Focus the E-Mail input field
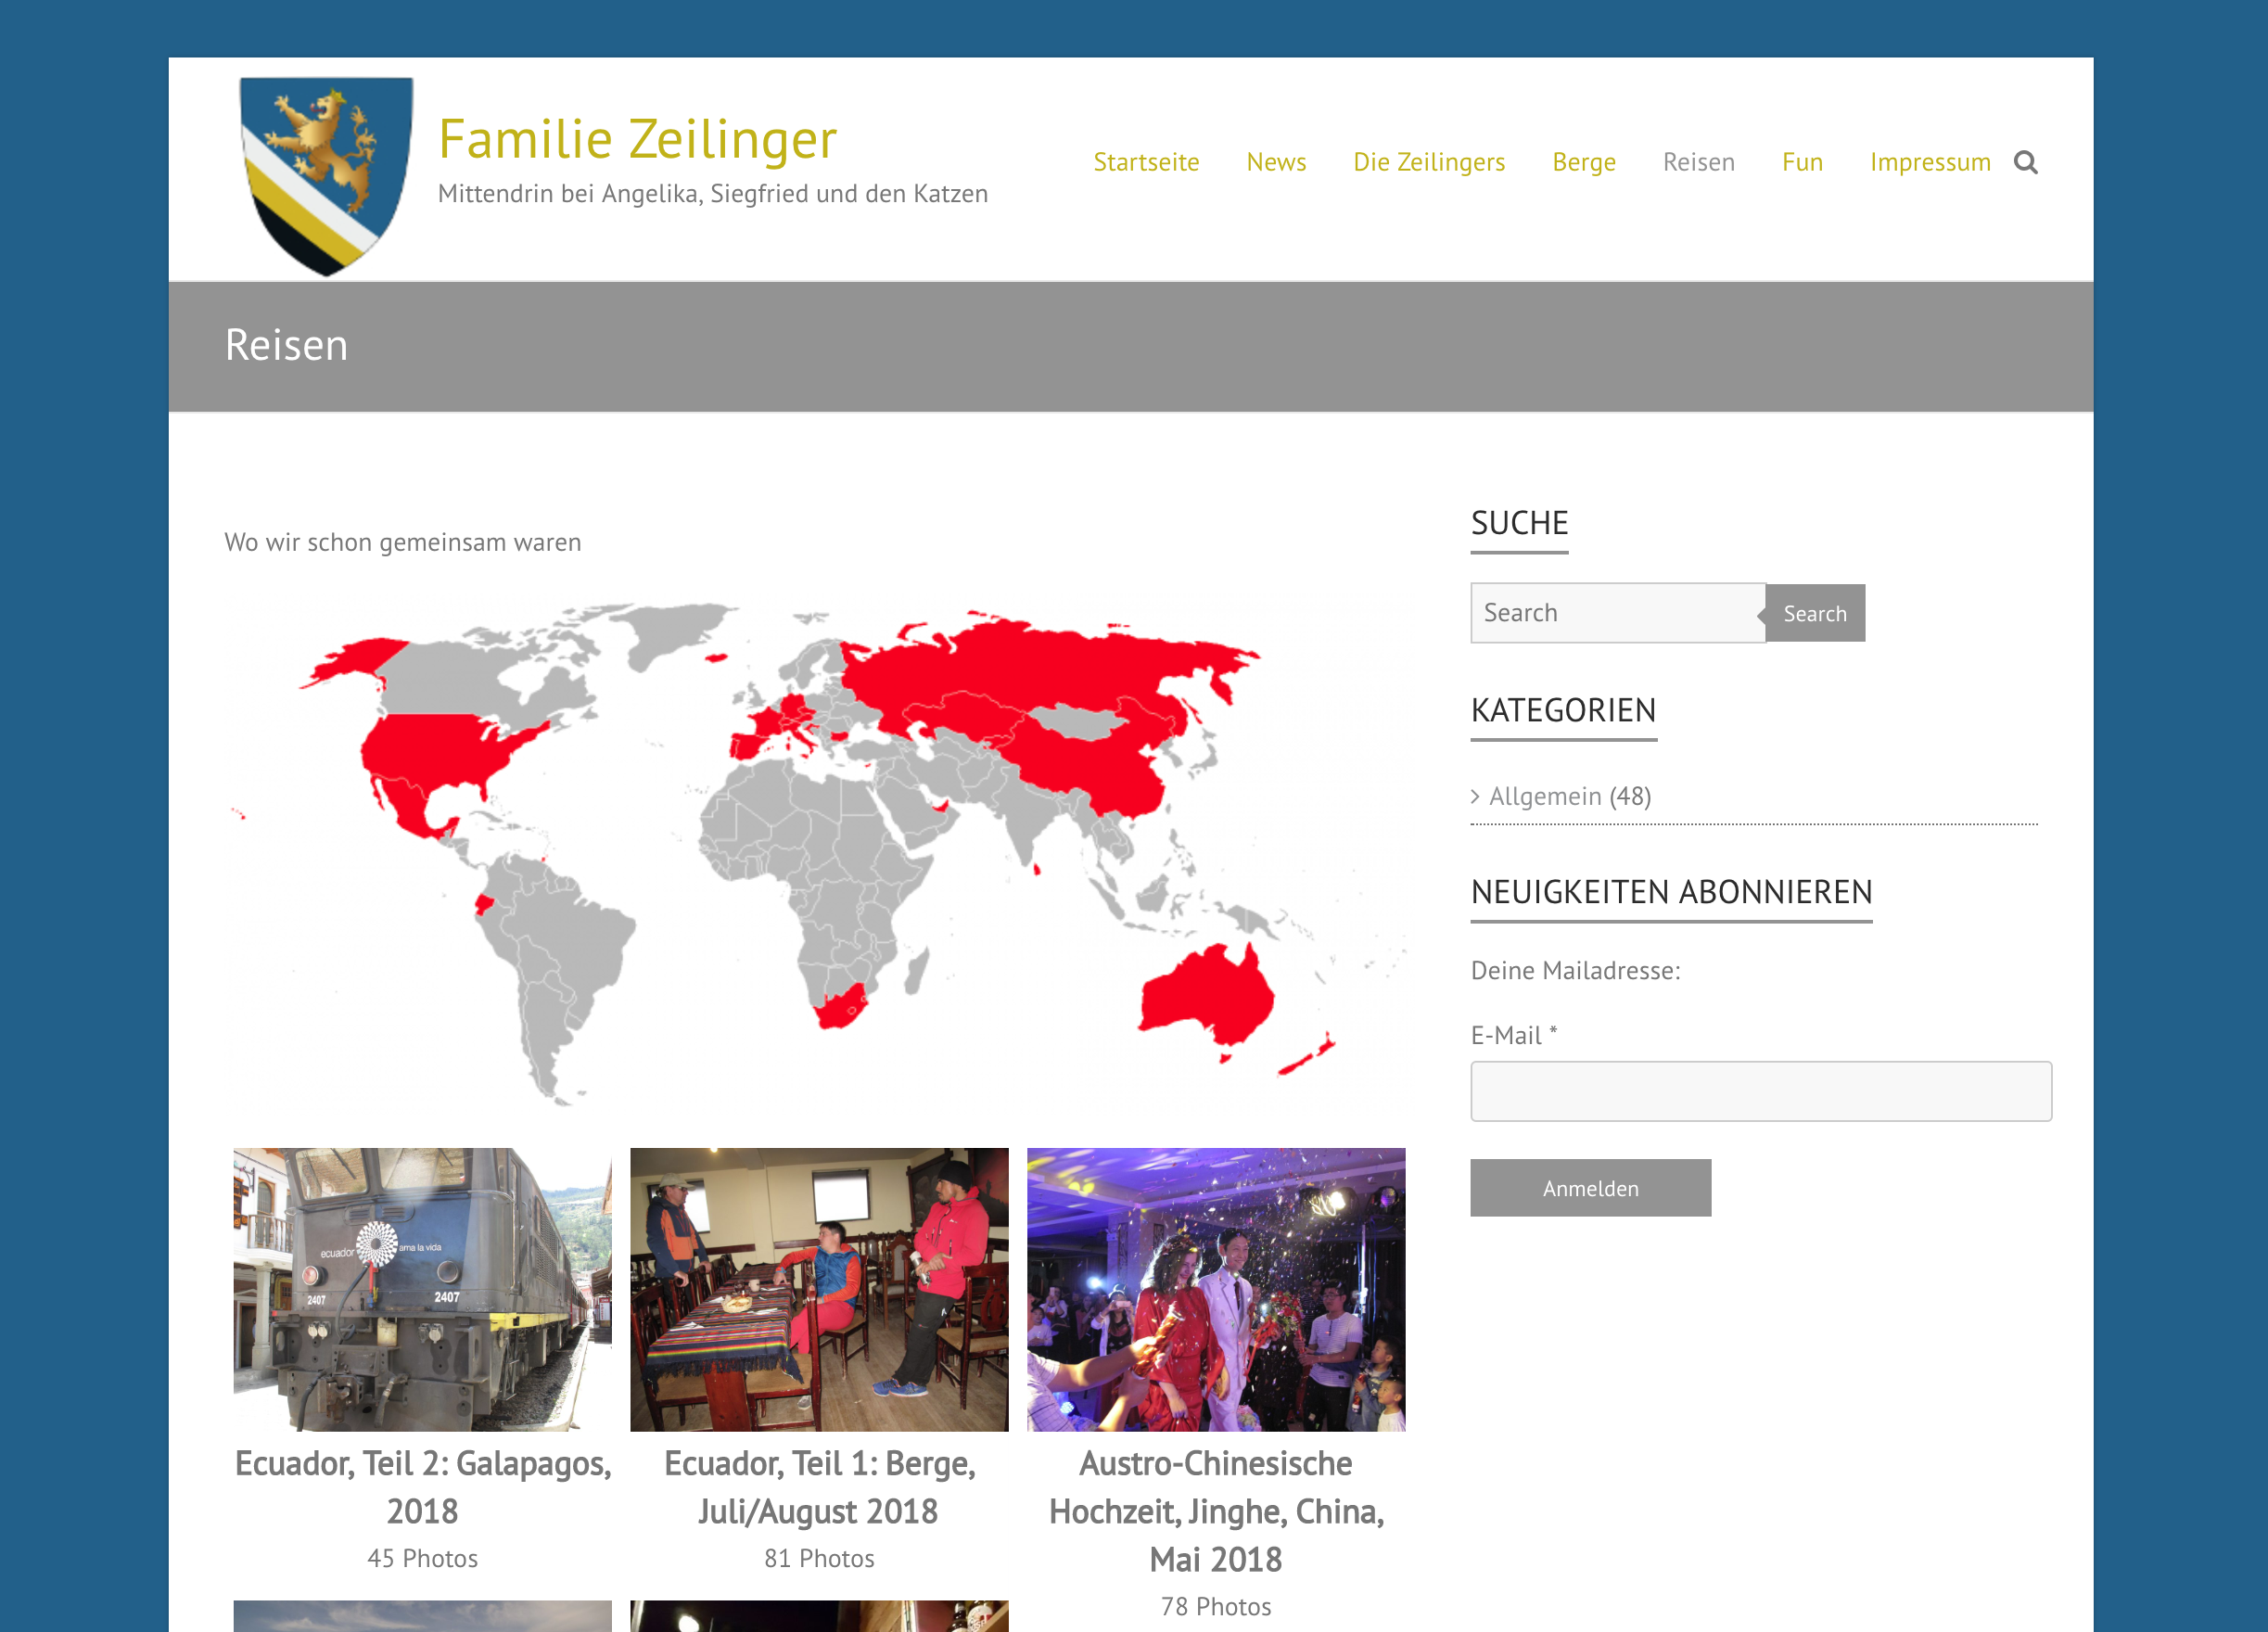The height and width of the screenshot is (1632, 2268). (1761, 1091)
